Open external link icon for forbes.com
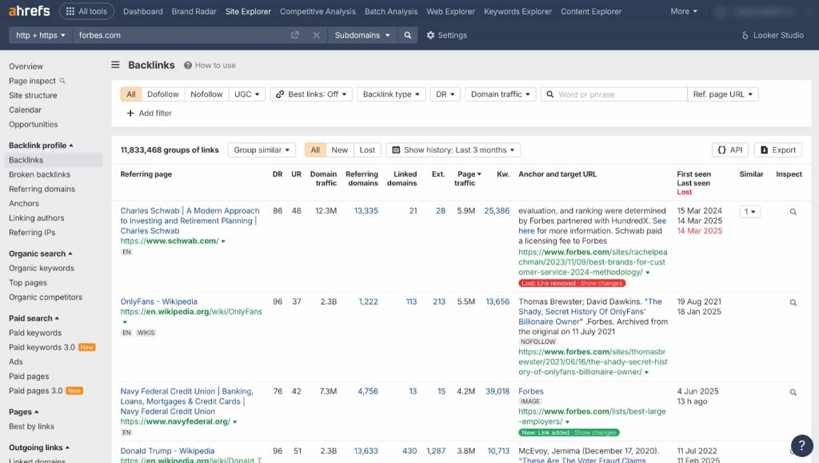This screenshot has height=463, width=819. [294, 35]
